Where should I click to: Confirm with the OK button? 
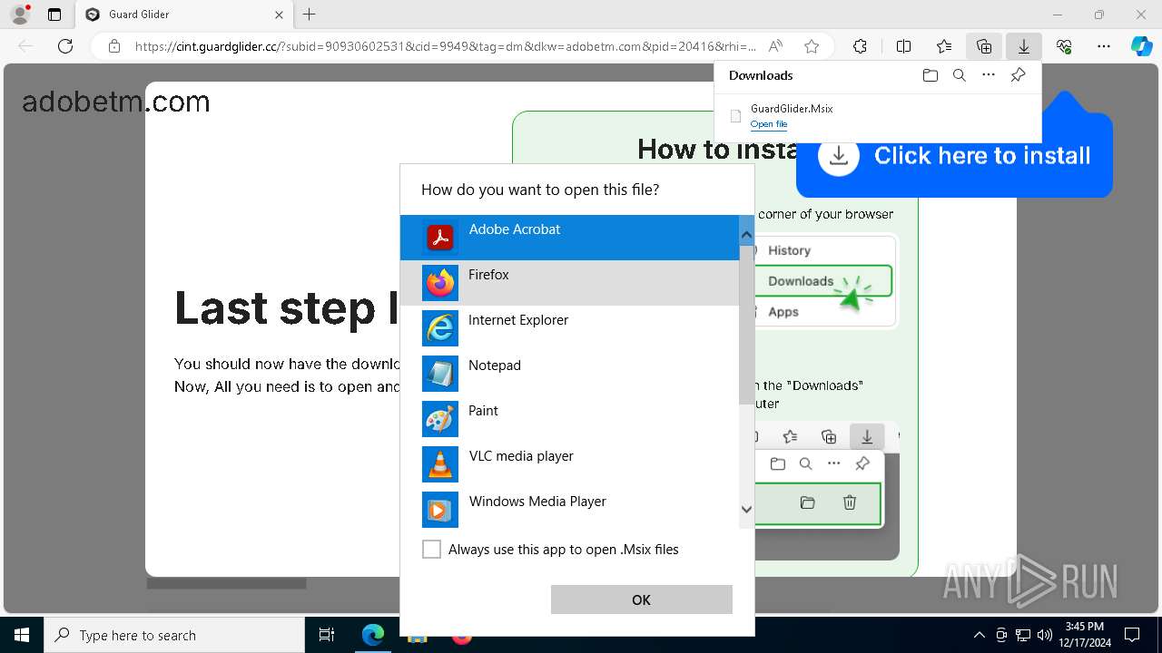[x=641, y=599]
